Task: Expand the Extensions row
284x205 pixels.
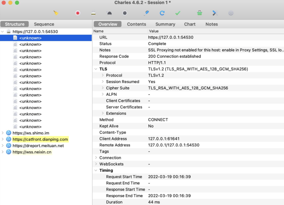Action: 103,113
